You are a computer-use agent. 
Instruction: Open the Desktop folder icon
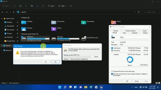coord(24,22)
